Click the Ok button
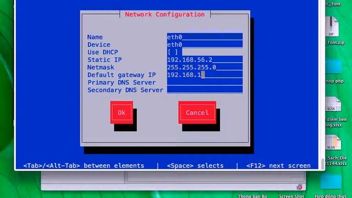 [122, 112]
